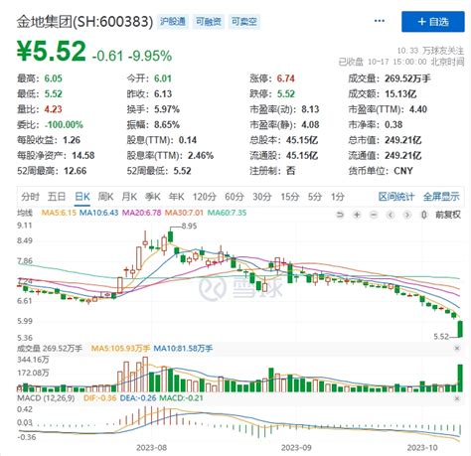The height and width of the screenshot is (456, 471).
Task: Click the 每股净资产 value 14.58
Action: (x=83, y=155)
